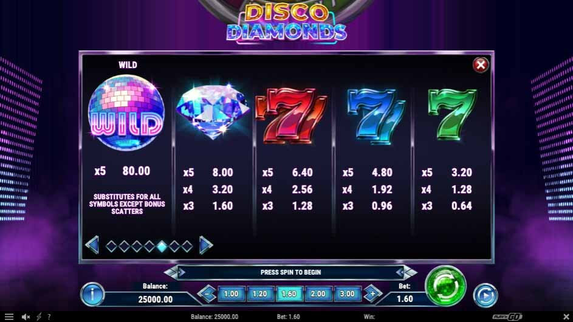The image size is (573, 322).
Task: Start autoplay with the blue circular arrow
Action: pyautogui.click(x=486, y=295)
